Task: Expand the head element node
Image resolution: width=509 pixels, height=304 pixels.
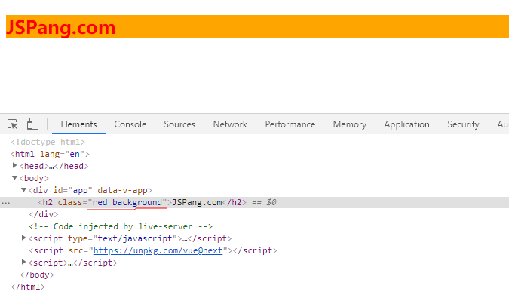Action: coord(14,166)
